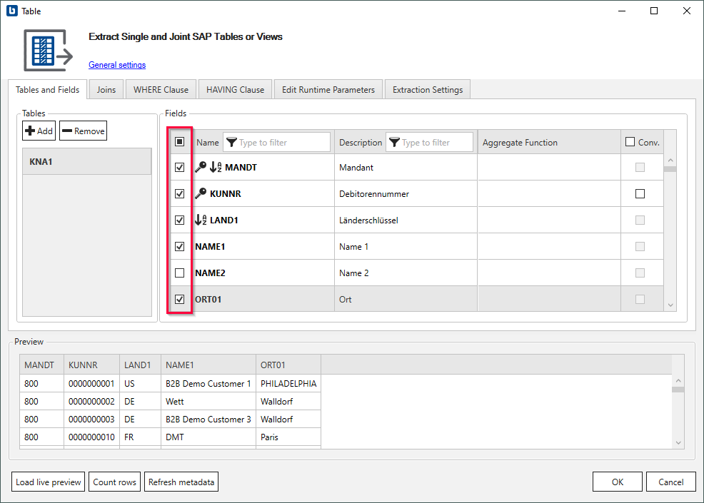The image size is (704, 503).
Task: Click the Fields list scrollbar thumb
Action: (670, 169)
